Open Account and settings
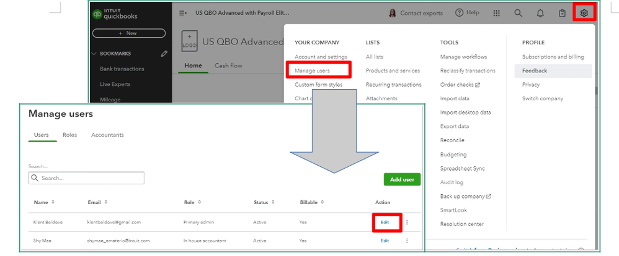This screenshot has width=619, height=256. [x=321, y=57]
